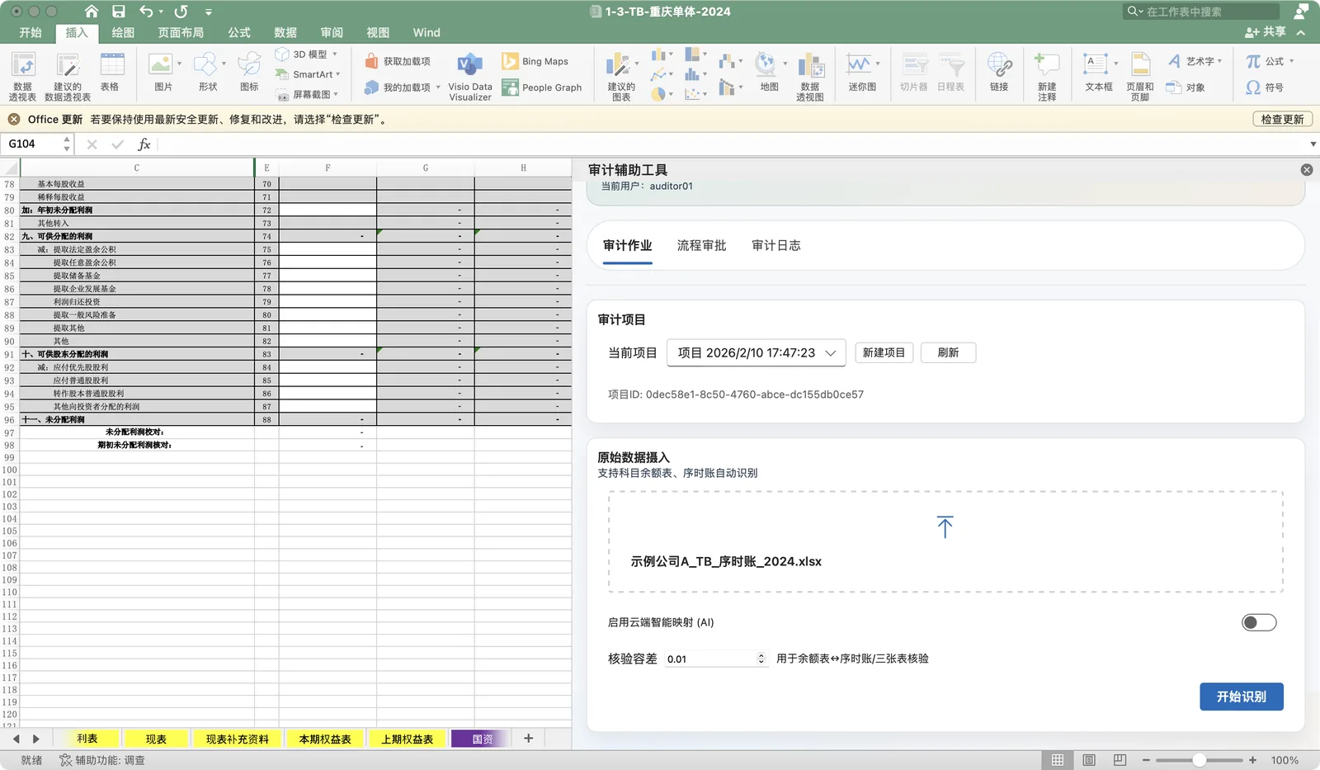Open the Shapes (形状) gallery
This screenshot has height=770, width=1320.
(x=207, y=73)
